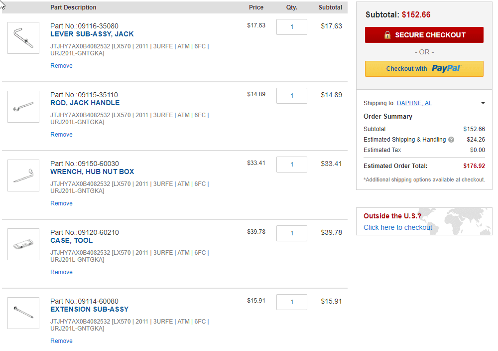Click quantity field for Case, Tool

tap(291, 233)
